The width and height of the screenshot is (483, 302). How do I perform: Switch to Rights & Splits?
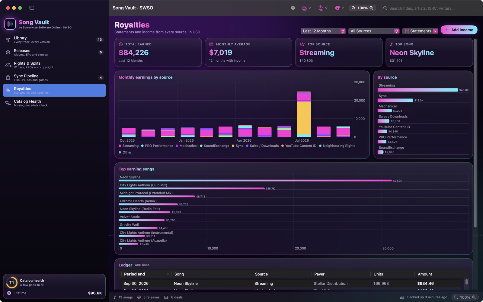point(54,65)
